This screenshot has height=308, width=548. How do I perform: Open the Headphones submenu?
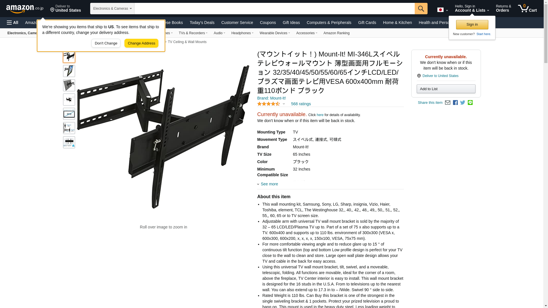pyautogui.click(x=242, y=33)
